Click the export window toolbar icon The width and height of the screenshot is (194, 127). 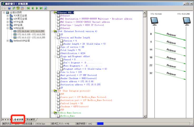pos(45,8)
